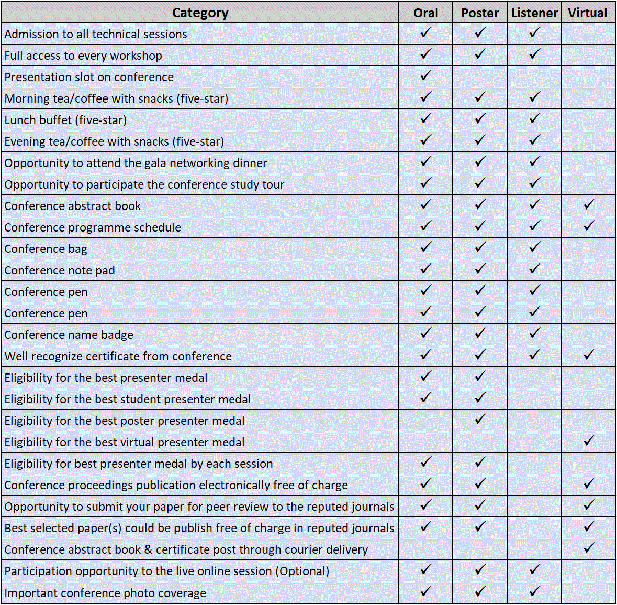Click the "Full access to every workshop" row label
Viewport: 617px width, 605px height.
point(83,56)
